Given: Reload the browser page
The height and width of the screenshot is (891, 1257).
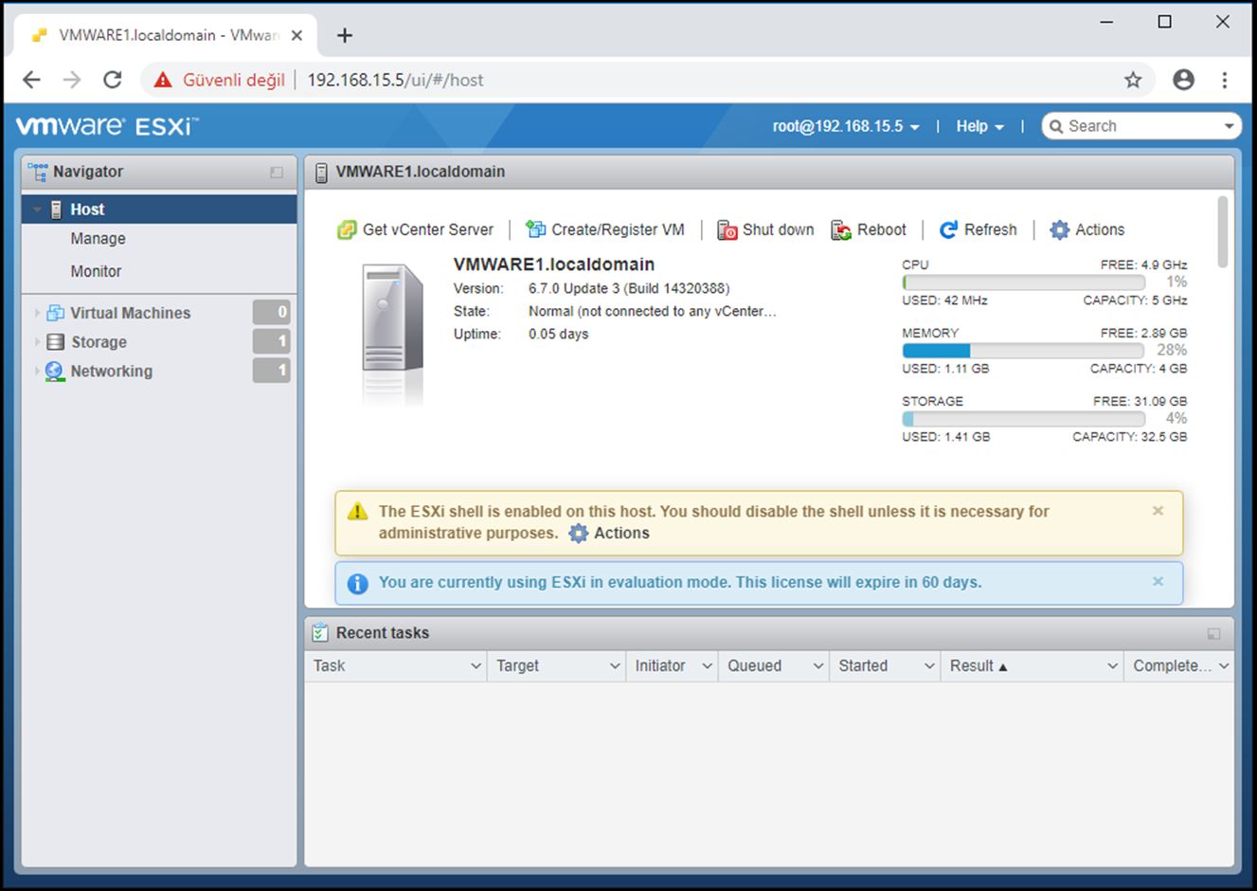Looking at the screenshot, I should tap(113, 80).
